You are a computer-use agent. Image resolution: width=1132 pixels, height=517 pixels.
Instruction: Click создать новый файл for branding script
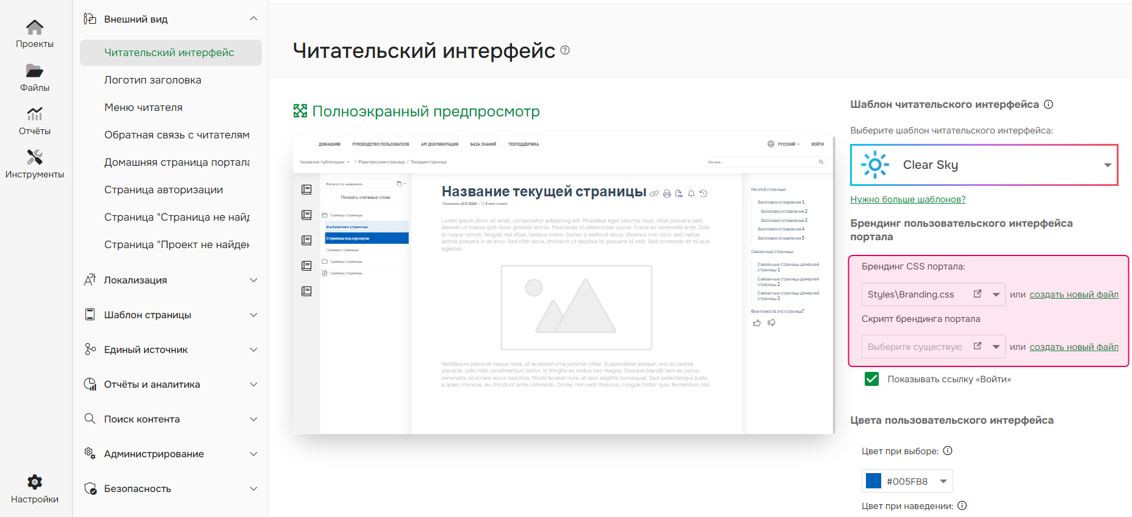coord(1074,347)
